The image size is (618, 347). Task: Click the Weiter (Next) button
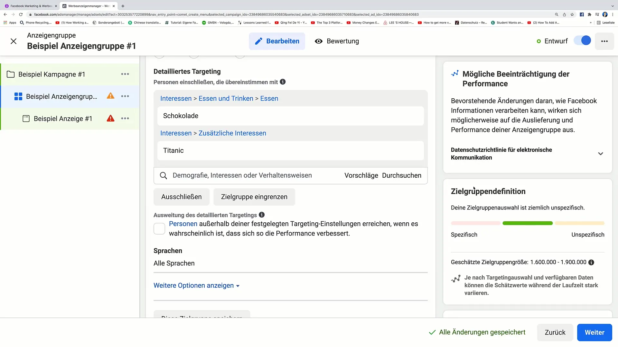tap(595, 332)
